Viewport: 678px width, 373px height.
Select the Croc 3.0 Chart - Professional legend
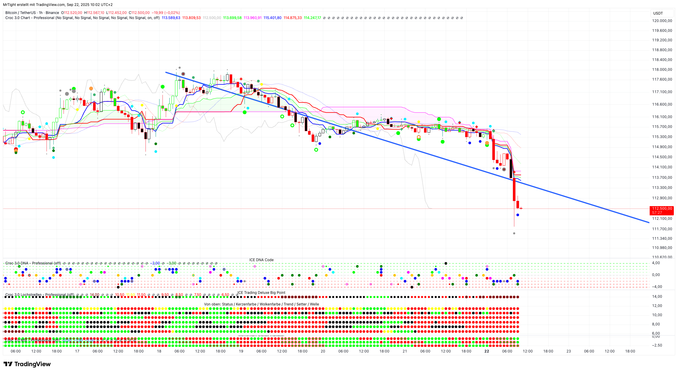tap(30, 18)
